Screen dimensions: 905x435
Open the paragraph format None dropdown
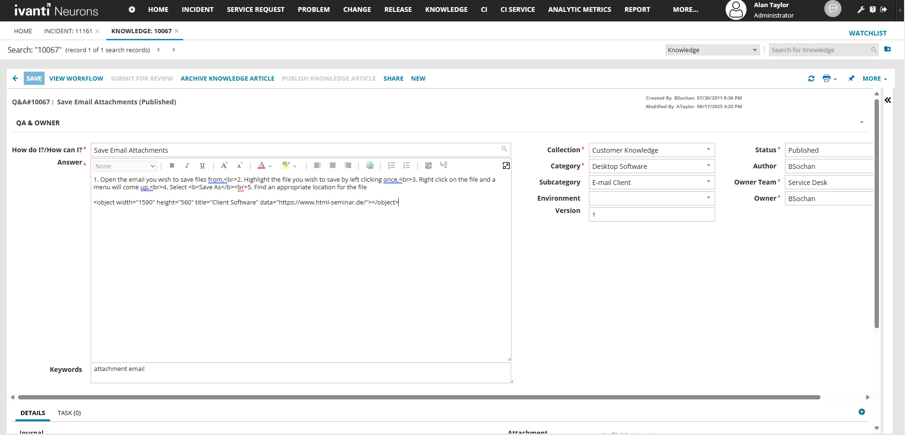(x=125, y=166)
